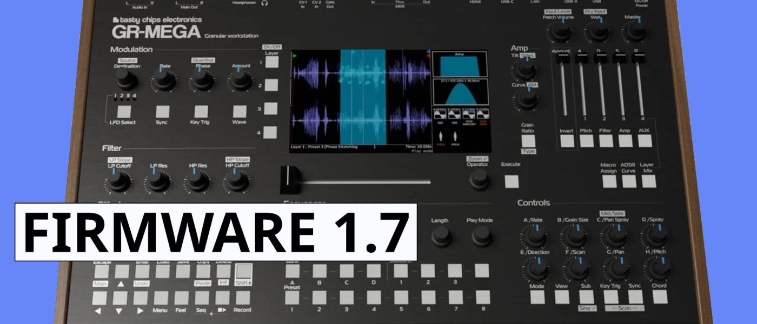Click the waveform display on the screen
The image size is (757, 324).
pyautogui.click(x=360, y=96)
